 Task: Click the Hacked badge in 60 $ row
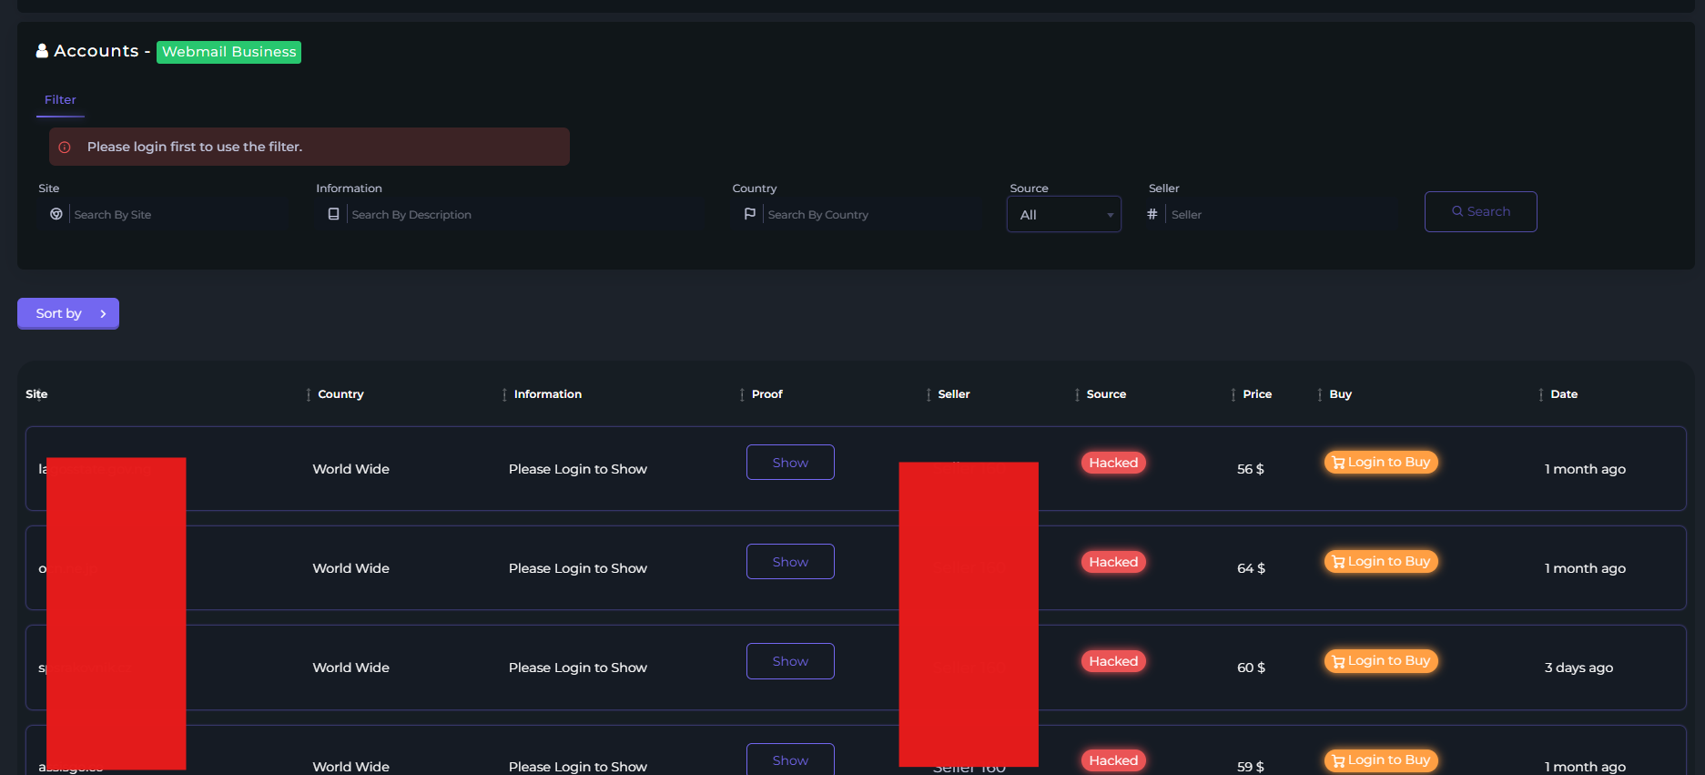coord(1113,661)
